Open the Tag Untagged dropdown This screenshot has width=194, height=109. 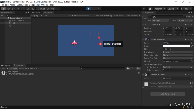tap(160, 20)
